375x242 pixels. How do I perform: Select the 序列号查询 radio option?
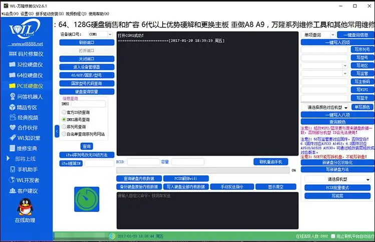pos(64,127)
